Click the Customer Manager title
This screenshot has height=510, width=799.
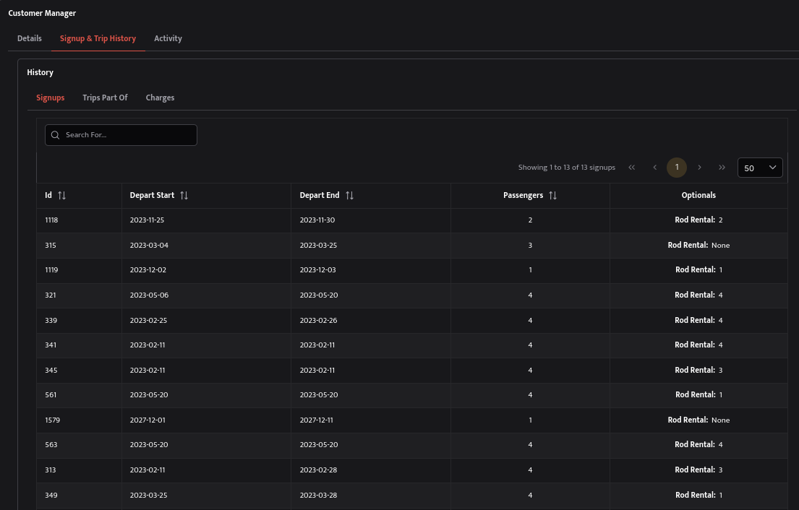coord(42,13)
